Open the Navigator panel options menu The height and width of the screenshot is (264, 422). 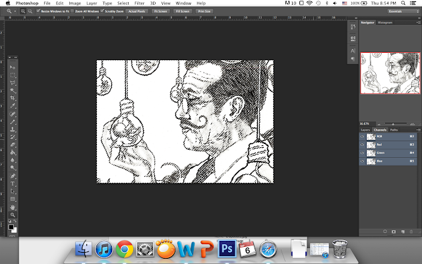tap(418, 22)
